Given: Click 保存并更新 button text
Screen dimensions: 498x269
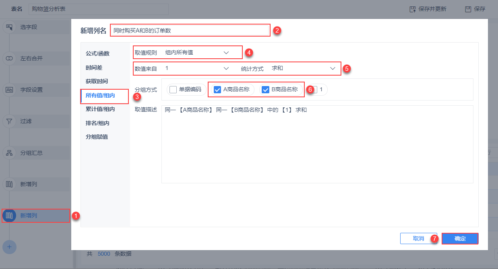Looking at the screenshot, I should pyautogui.click(x=432, y=9).
